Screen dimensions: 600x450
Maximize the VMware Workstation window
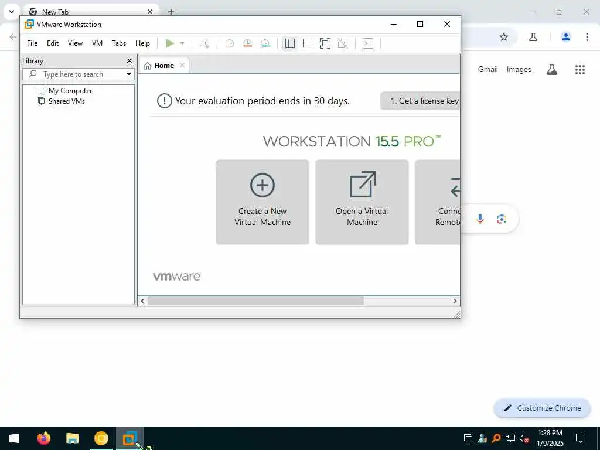[x=420, y=24]
